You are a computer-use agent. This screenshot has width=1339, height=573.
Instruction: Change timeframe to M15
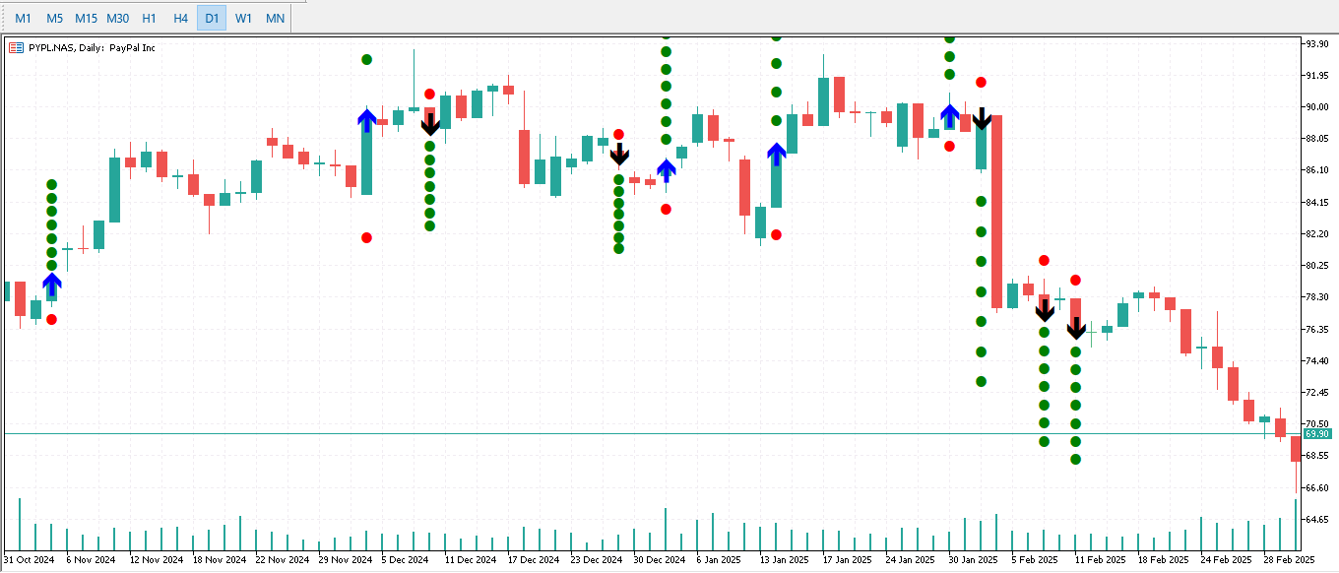[x=86, y=18]
